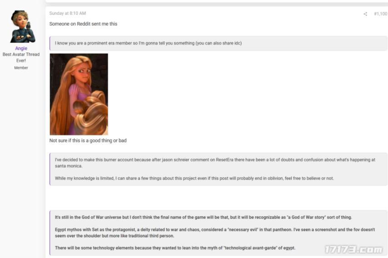Open the Angie username link

pyautogui.click(x=21, y=49)
